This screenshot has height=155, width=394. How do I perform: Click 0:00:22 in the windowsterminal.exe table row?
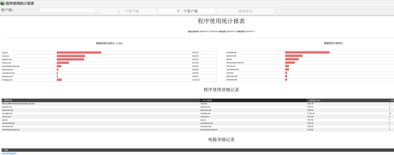pyautogui.click(x=310, y=130)
